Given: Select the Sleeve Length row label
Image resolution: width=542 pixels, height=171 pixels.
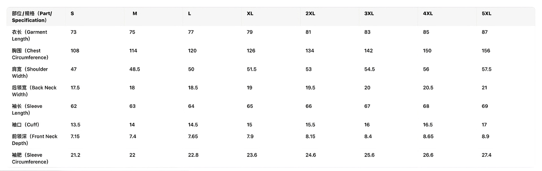Looking at the screenshot, I should click(x=27, y=109).
